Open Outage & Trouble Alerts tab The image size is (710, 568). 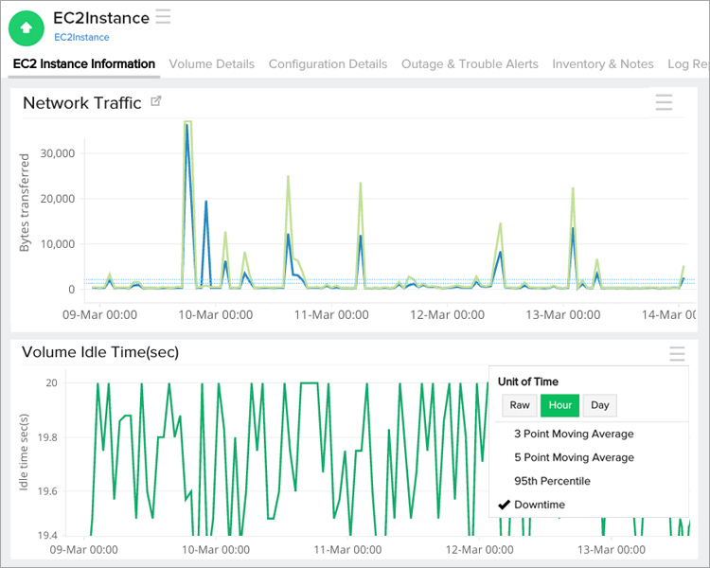pyautogui.click(x=470, y=63)
